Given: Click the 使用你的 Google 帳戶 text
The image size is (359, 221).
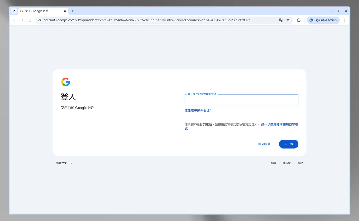Looking at the screenshot, I should (77, 108).
